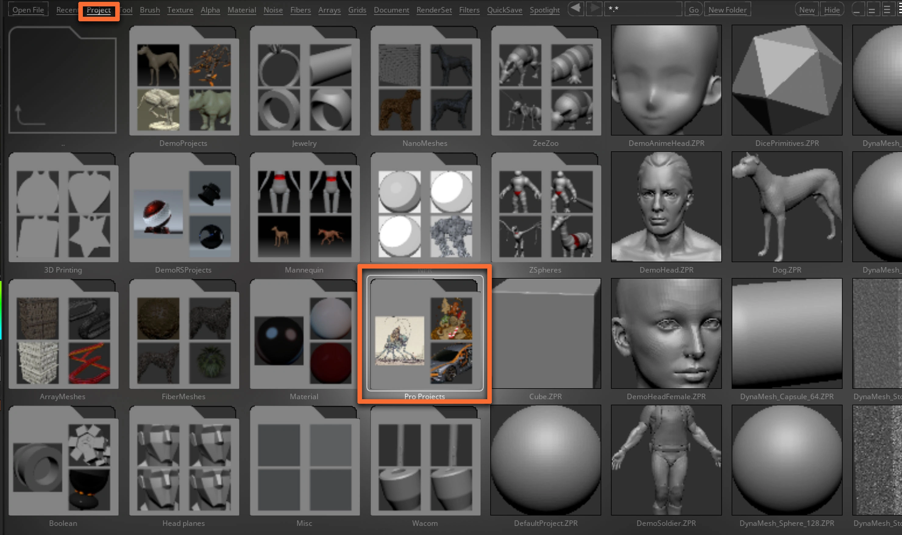Screen dimensions: 902x535
Task: Click the New button
Action: [x=807, y=10]
